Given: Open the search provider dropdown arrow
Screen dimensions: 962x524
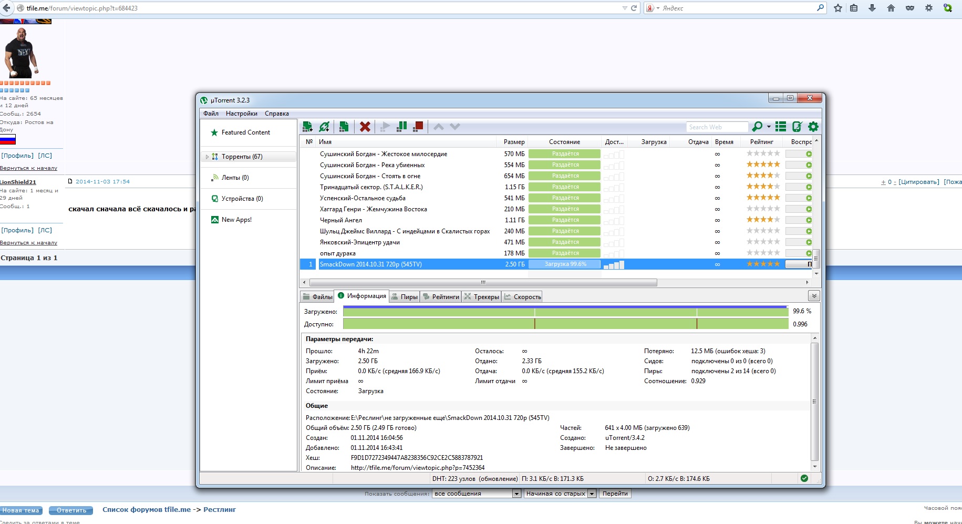Looking at the screenshot, I should (769, 127).
